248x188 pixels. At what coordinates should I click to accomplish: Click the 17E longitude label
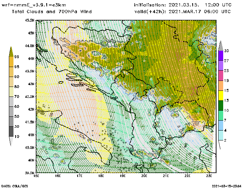79,176
